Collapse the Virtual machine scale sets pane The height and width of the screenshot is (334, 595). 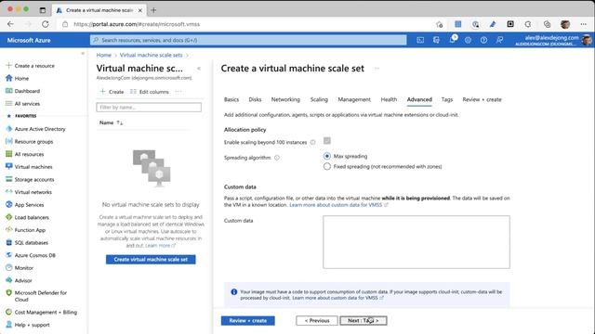[x=199, y=69]
